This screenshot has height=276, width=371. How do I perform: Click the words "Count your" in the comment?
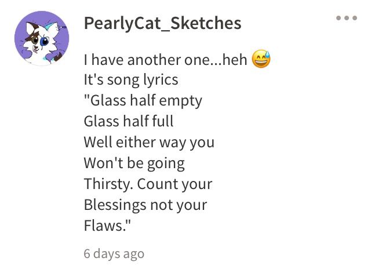point(174,184)
